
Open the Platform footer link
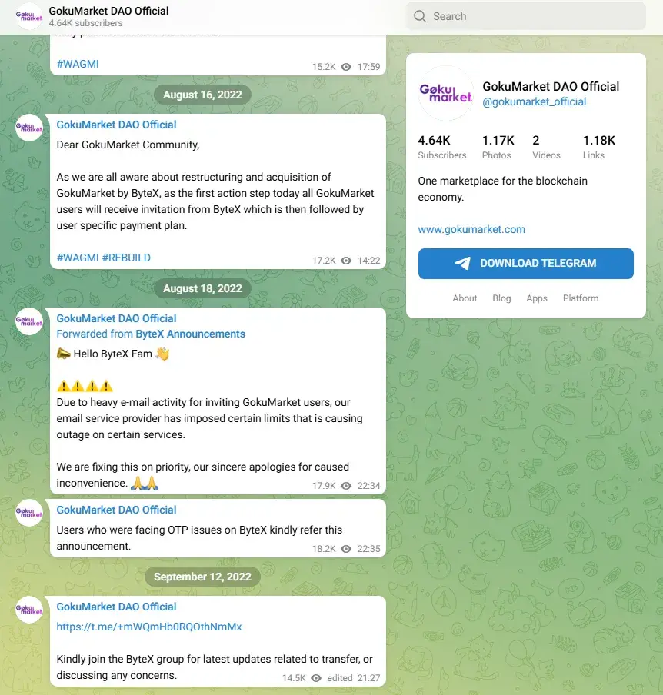(581, 298)
